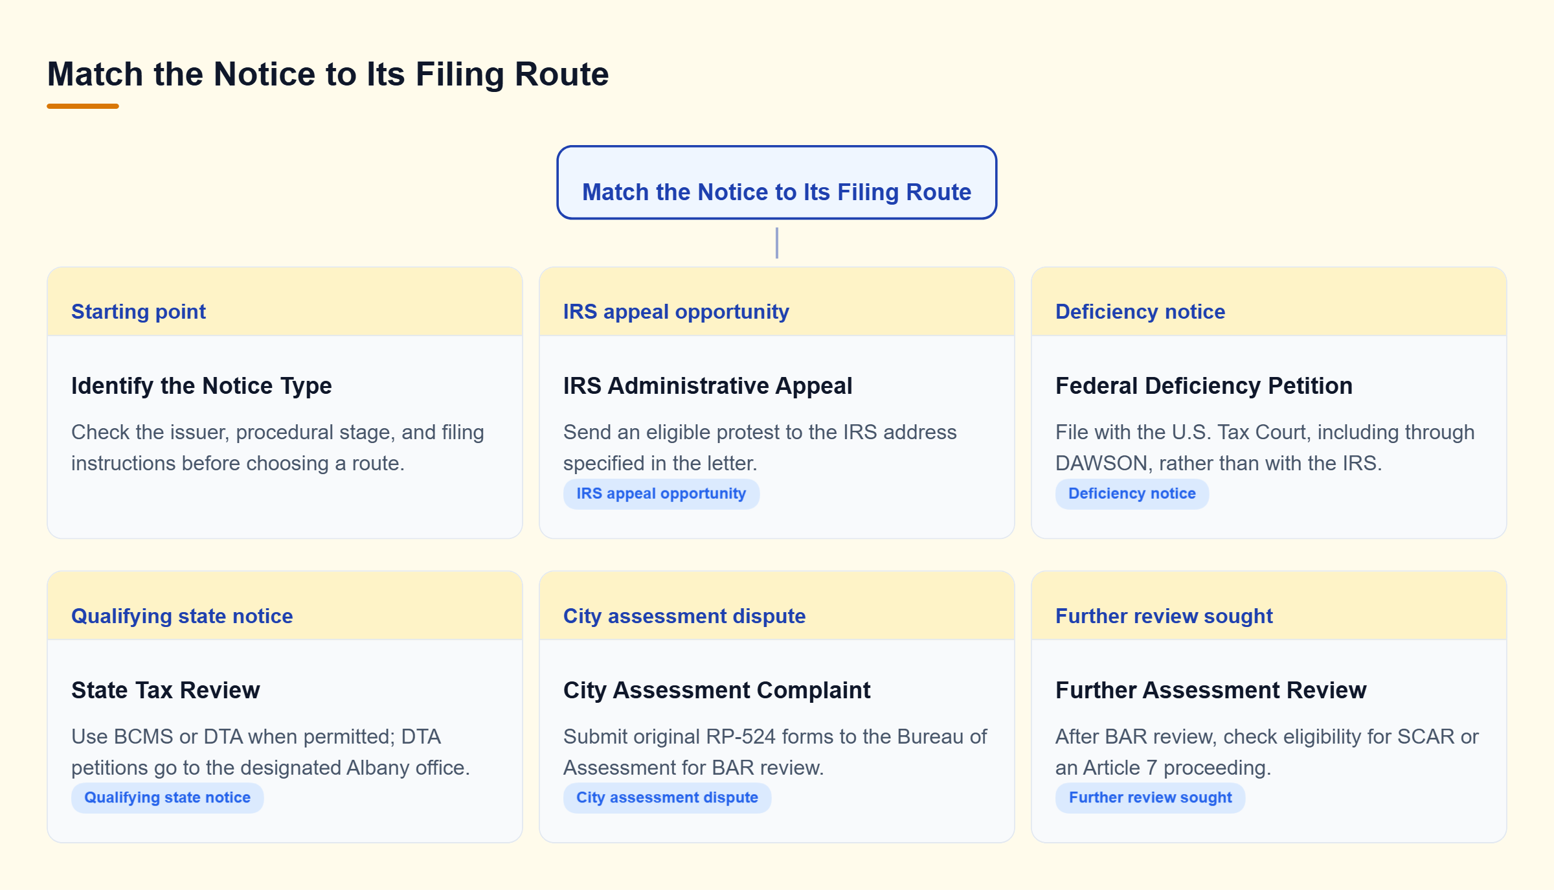Click the 'Further review sought' card header
The height and width of the screenshot is (890, 1554).
[x=1268, y=606]
